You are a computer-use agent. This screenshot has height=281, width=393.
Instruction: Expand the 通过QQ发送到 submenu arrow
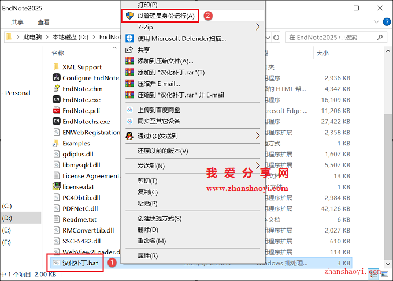coord(258,136)
